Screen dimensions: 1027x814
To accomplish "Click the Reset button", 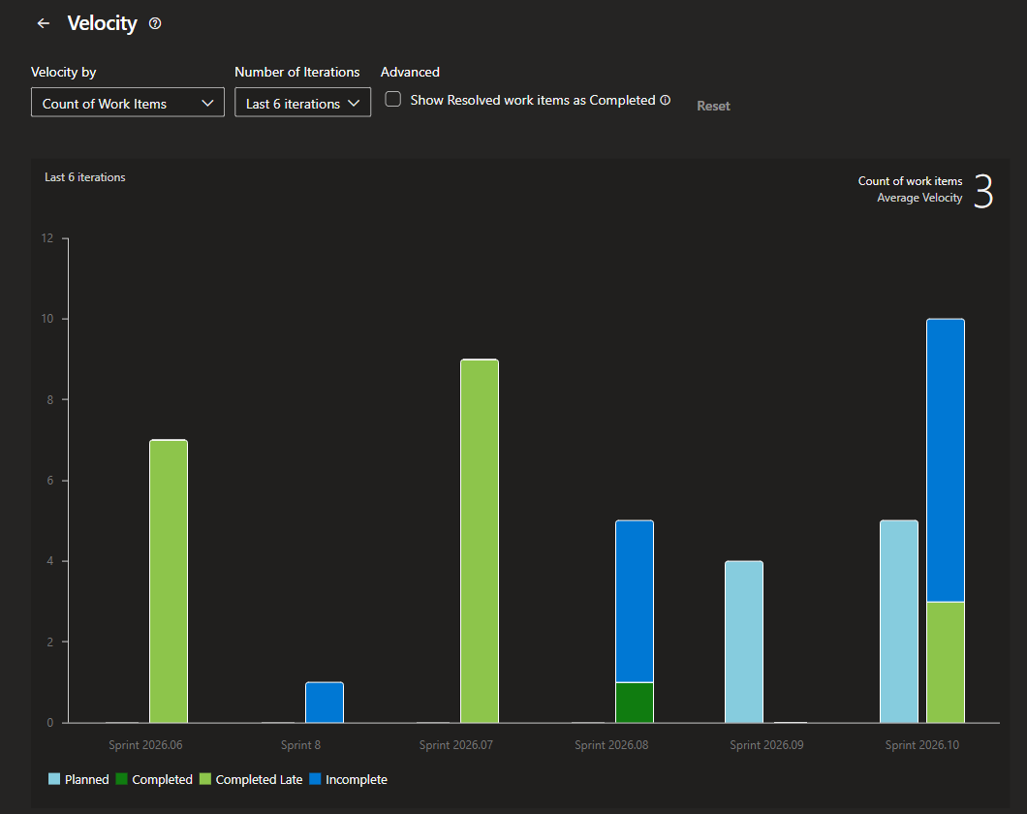I will tap(713, 106).
